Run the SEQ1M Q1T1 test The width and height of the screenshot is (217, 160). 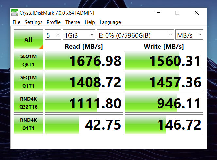click(28, 82)
